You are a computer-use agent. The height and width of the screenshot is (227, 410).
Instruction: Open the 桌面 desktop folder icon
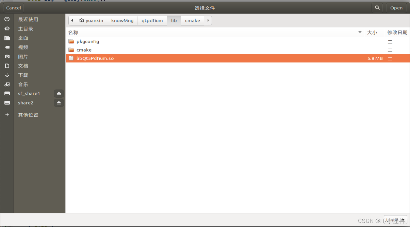click(7, 38)
